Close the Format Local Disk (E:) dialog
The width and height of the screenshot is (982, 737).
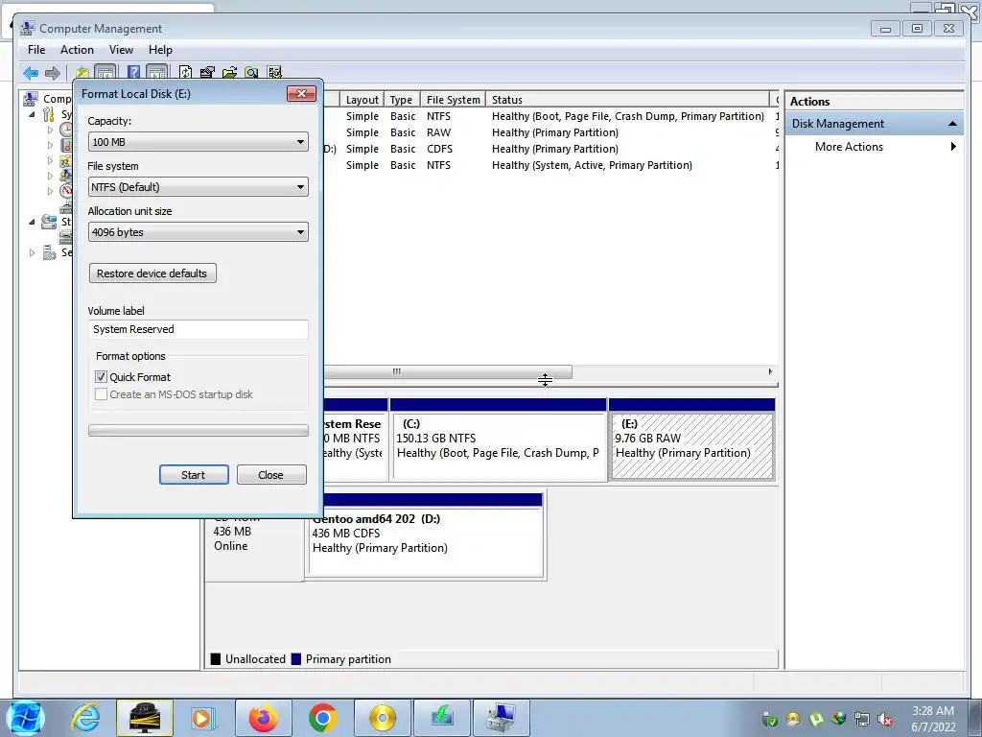(x=301, y=93)
